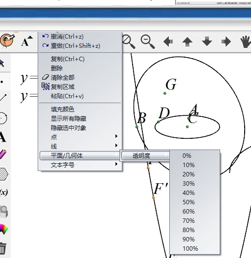Click the zoom out magnifier icon

tap(148, 42)
